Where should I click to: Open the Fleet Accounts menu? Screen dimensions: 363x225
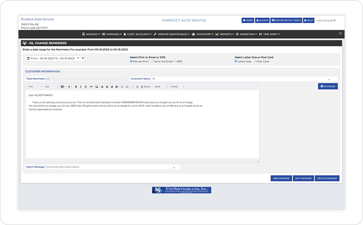[138, 34]
